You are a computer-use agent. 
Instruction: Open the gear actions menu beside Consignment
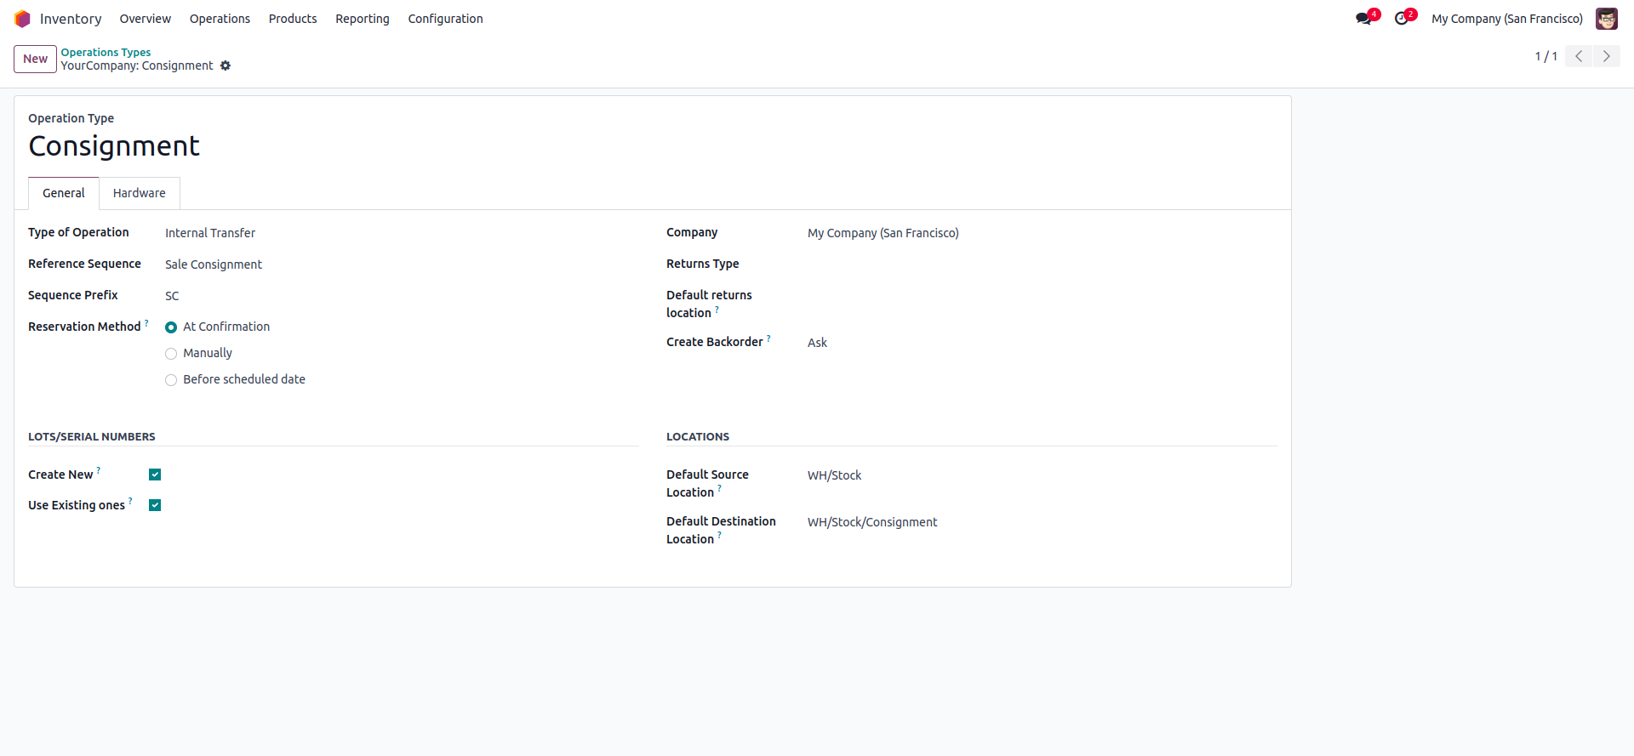[x=226, y=65]
